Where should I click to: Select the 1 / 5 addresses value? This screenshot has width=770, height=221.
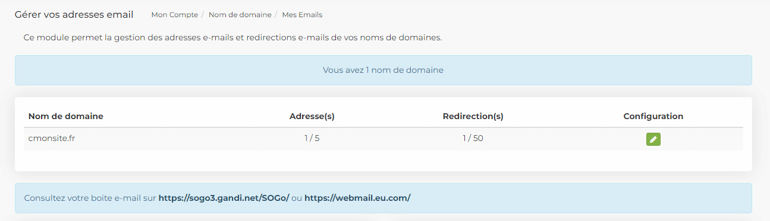pyautogui.click(x=312, y=139)
